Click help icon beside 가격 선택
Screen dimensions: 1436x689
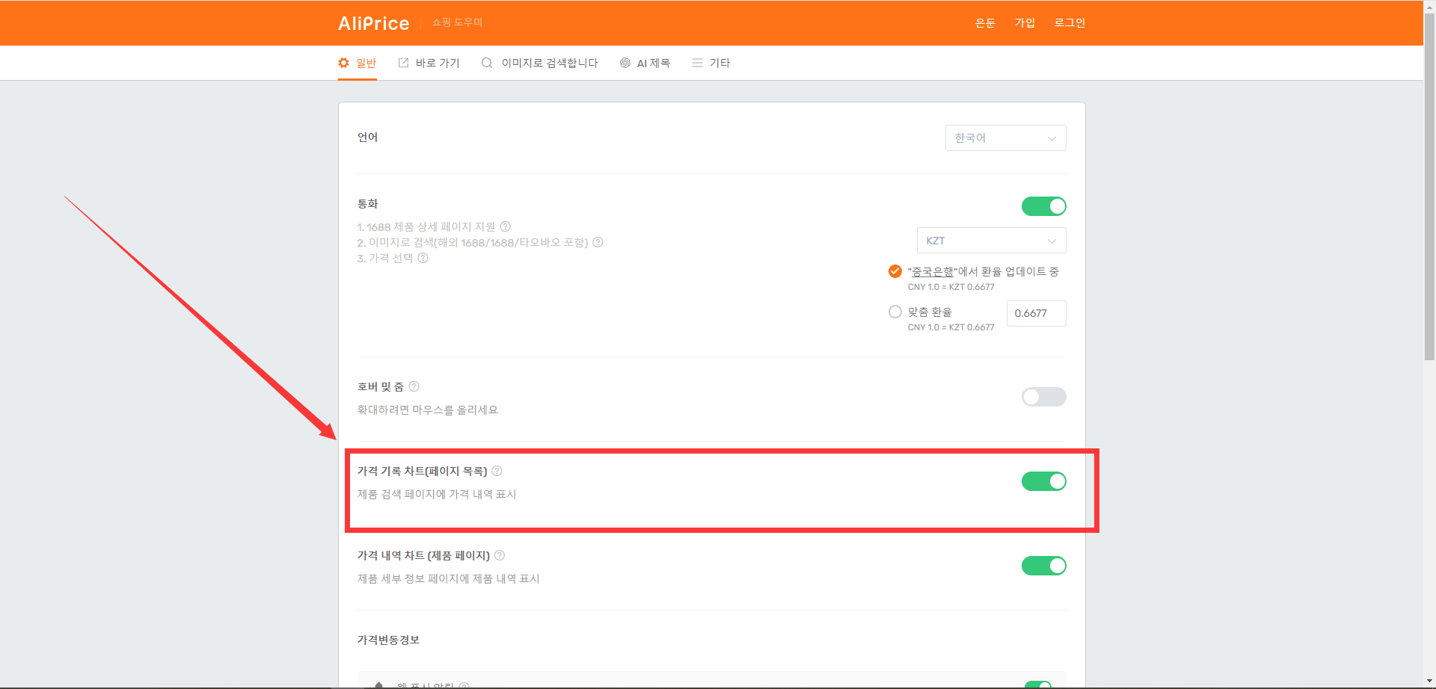[x=423, y=258]
